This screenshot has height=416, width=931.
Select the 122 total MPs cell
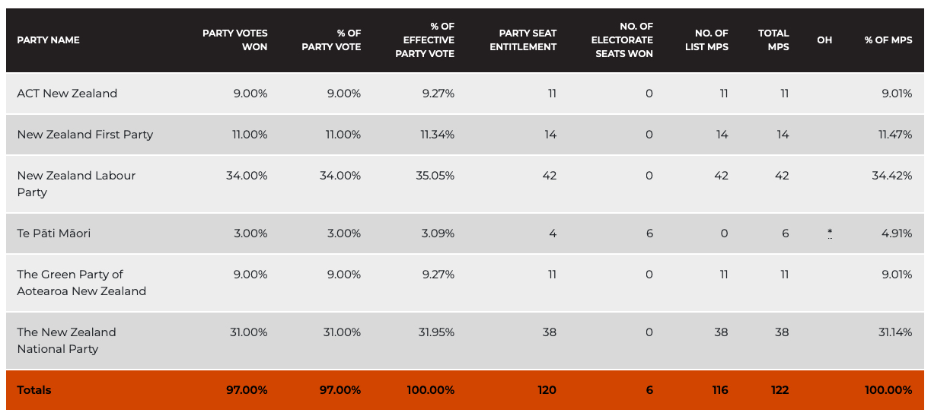click(x=779, y=390)
